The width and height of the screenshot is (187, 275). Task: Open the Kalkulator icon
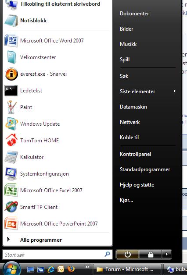click(x=11, y=157)
